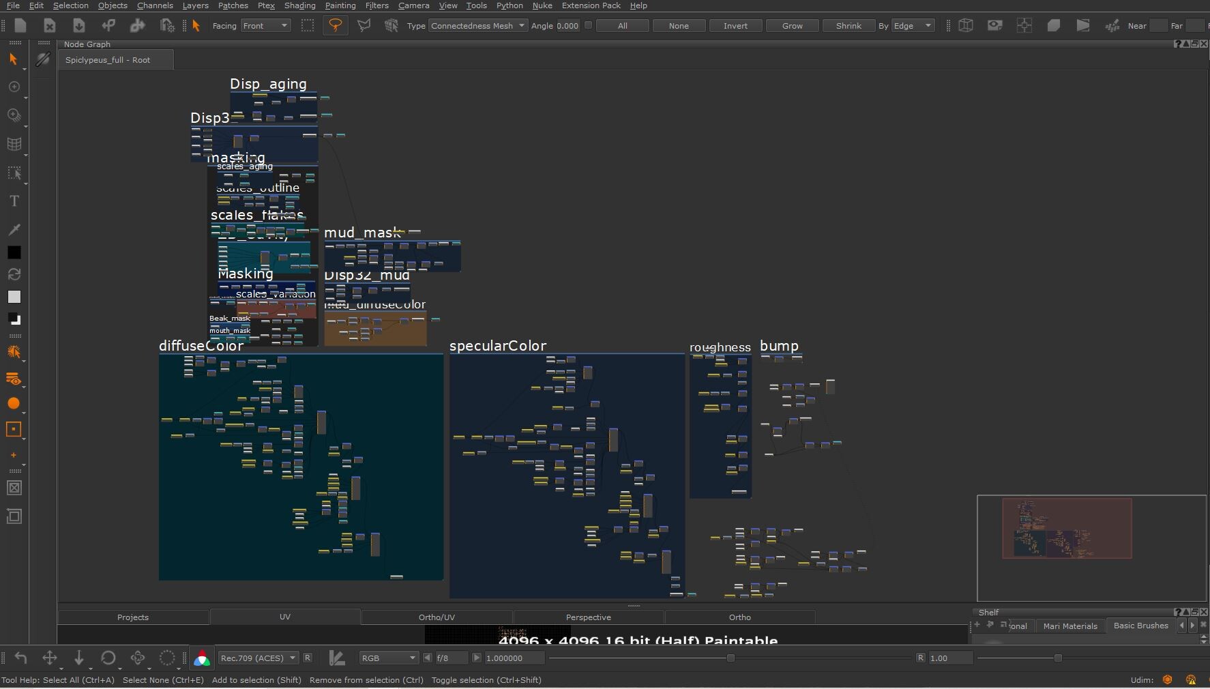Pick the eyedropper color picker tool

point(14,230)
